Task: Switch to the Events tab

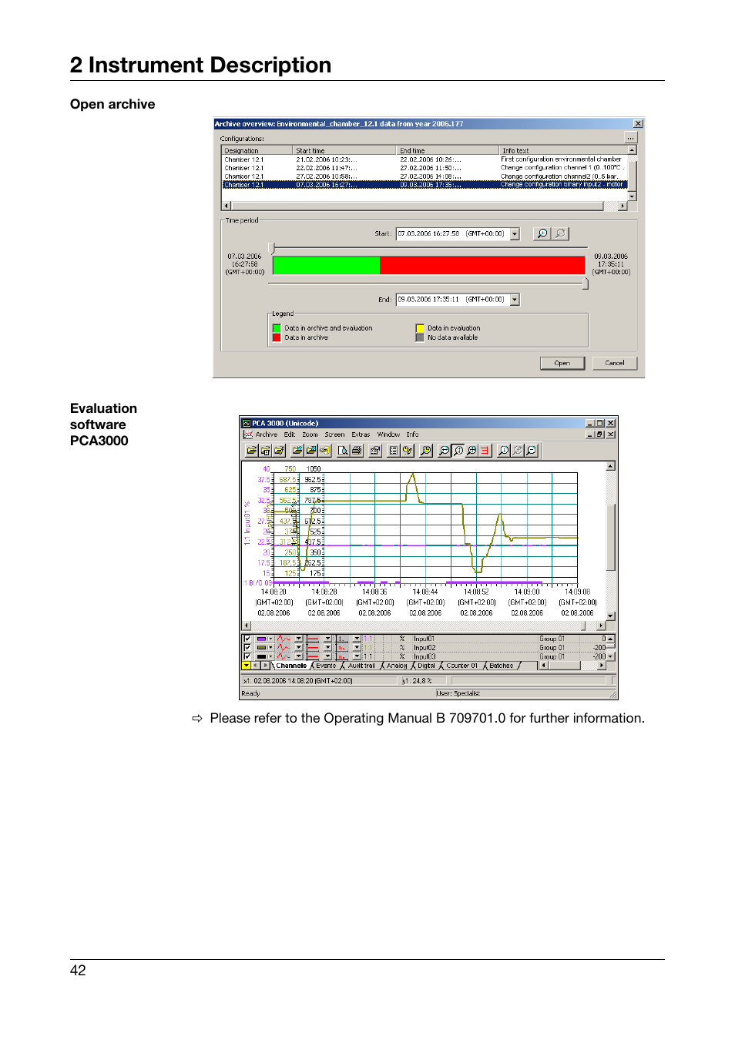Action: 326,666
